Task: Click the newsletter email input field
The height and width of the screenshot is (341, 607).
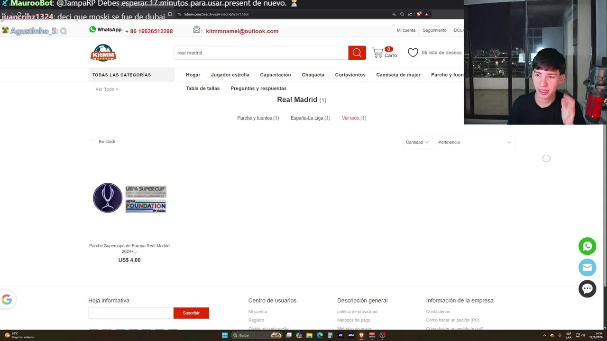Action: (x=131, y=313)
